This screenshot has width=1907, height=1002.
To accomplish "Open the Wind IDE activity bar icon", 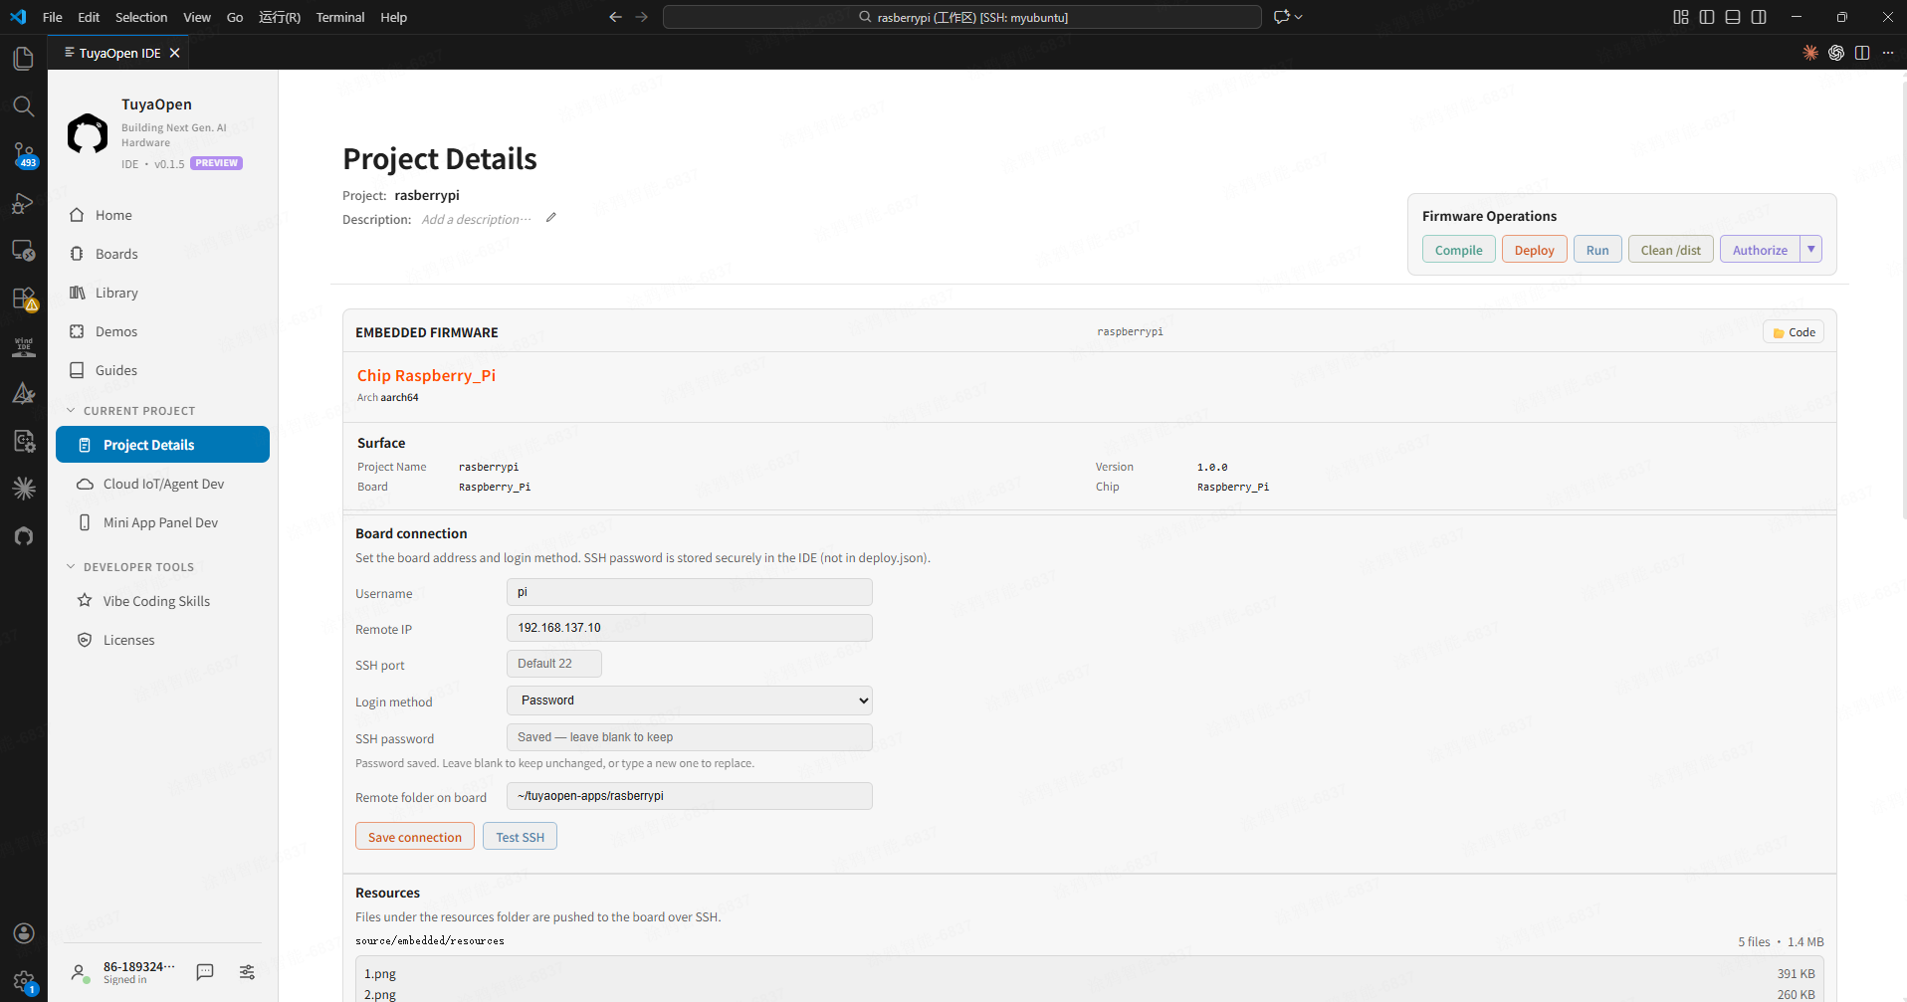I will (x=24, y=346).
